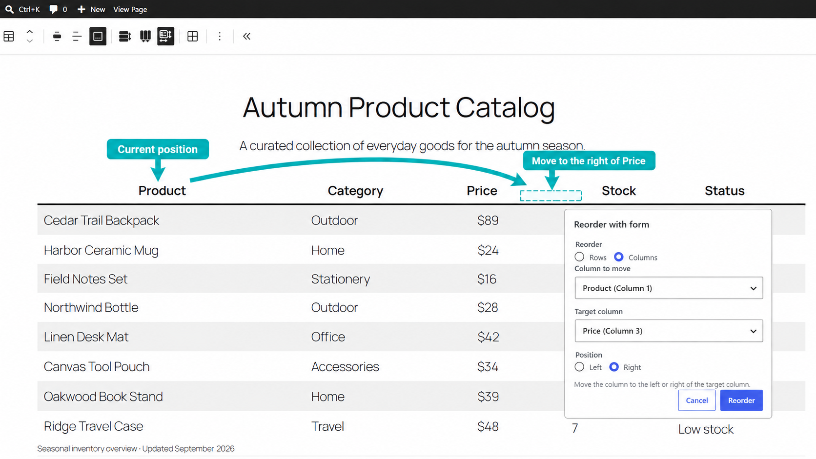
Task: Open the block alignment tool
Action: (x=57, y=37)
